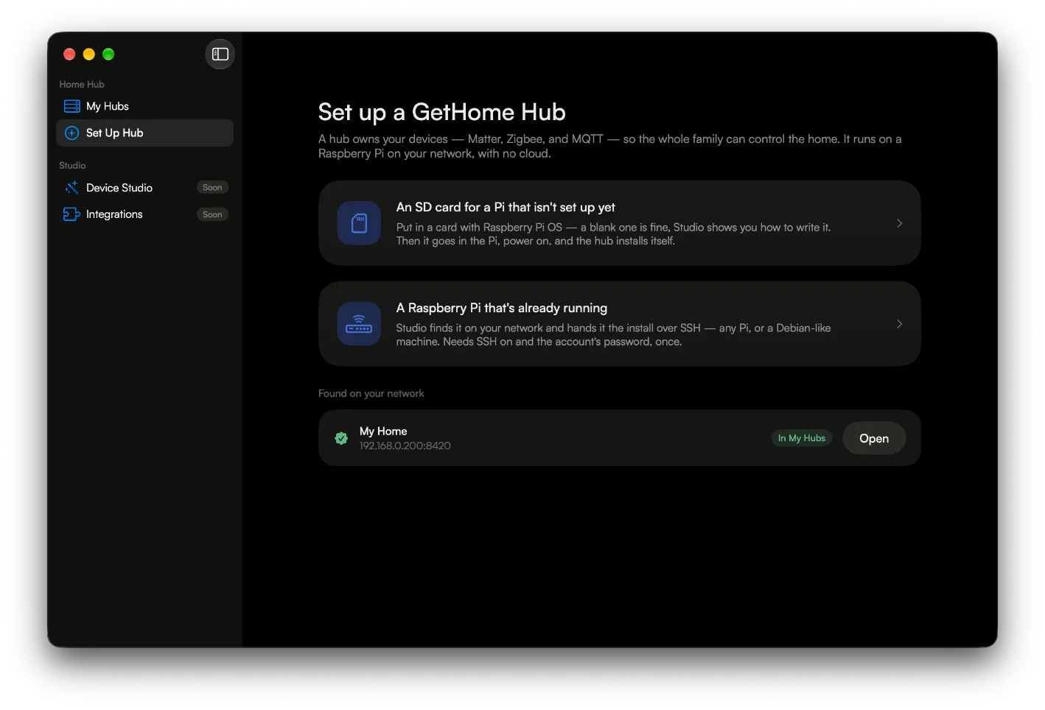Click the router icon for running Pi
The height and width of the screenshot is (710, 1045).
tap(359, 324)
